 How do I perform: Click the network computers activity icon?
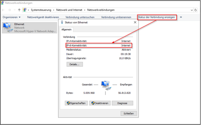click(105, 86)
